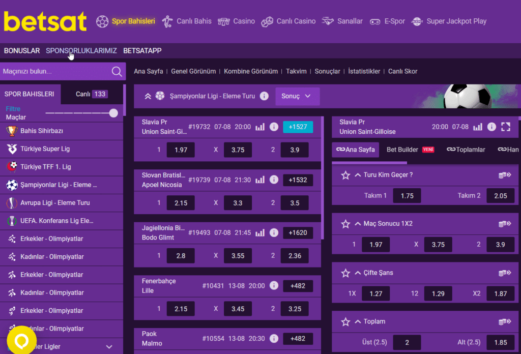Favorite the Çifte Şans market star
Screen dimensions: 521x354
[x=345, y=273]
